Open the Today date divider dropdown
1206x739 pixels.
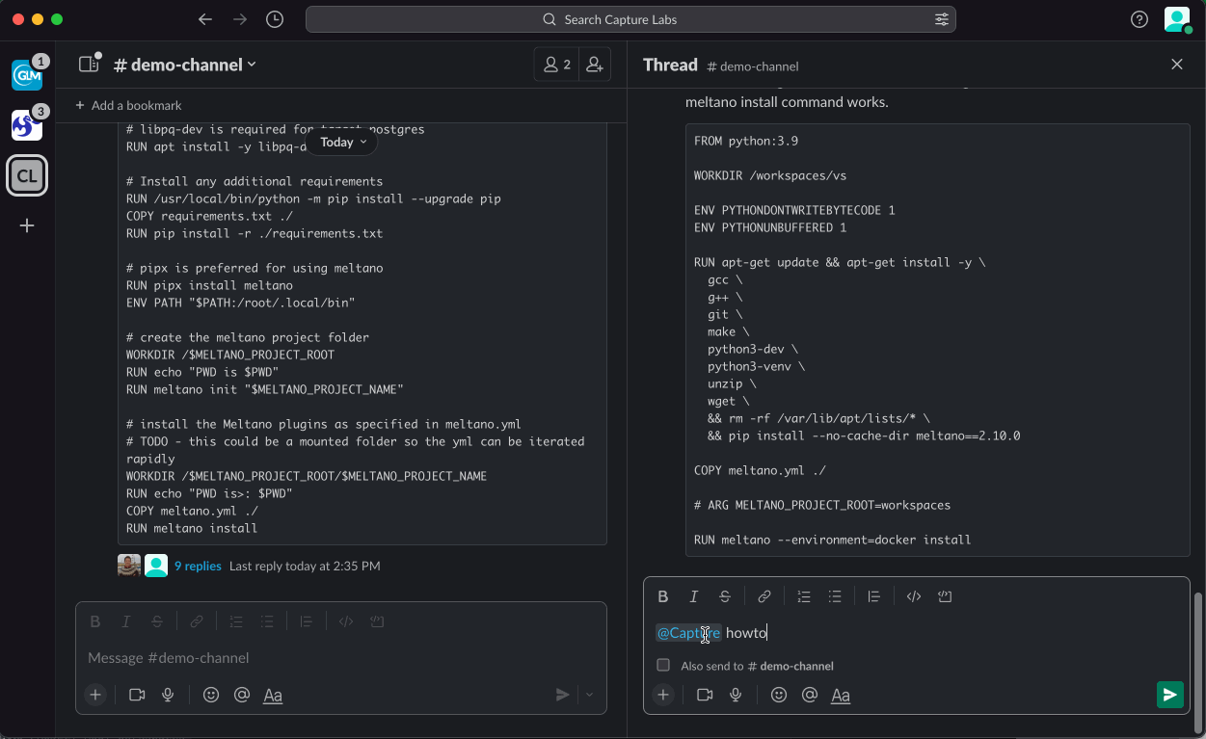pos(340,142)
